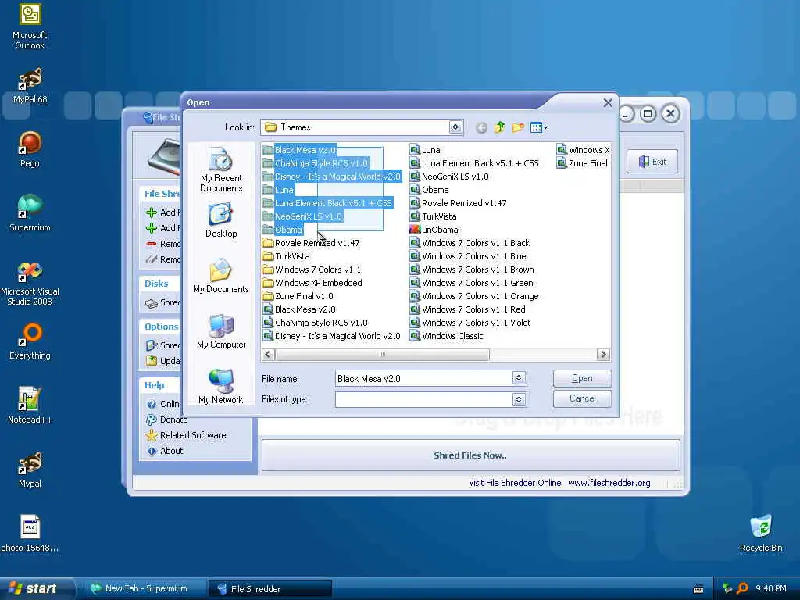Select Royale Remixed v1.47 folder
Screen dimensions: 800x600
(x=311, y=243)
